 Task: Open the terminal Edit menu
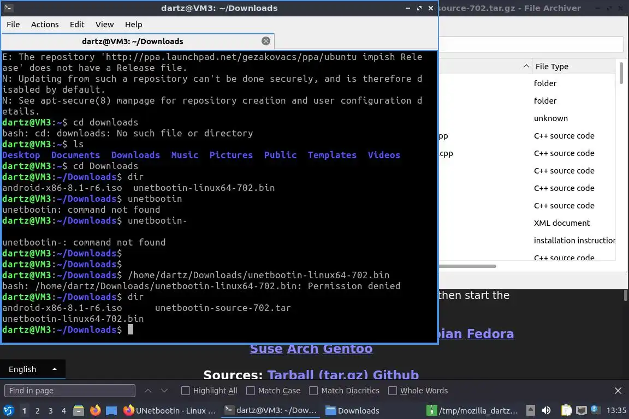(x=77, y=25)
